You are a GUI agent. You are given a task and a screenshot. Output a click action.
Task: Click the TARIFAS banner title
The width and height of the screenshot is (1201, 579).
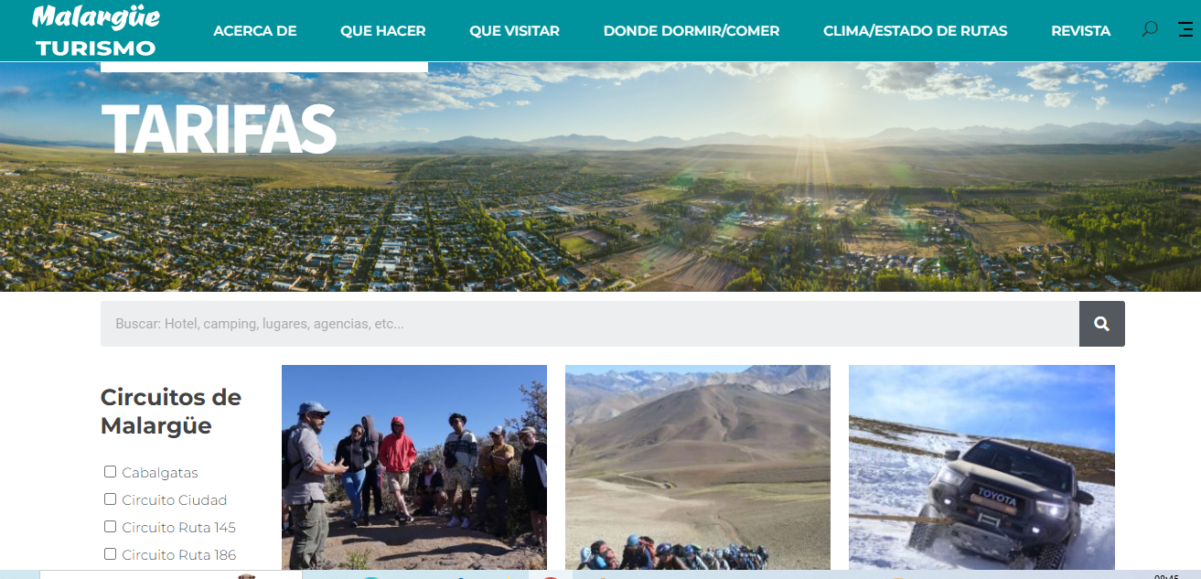click(219, 128)
